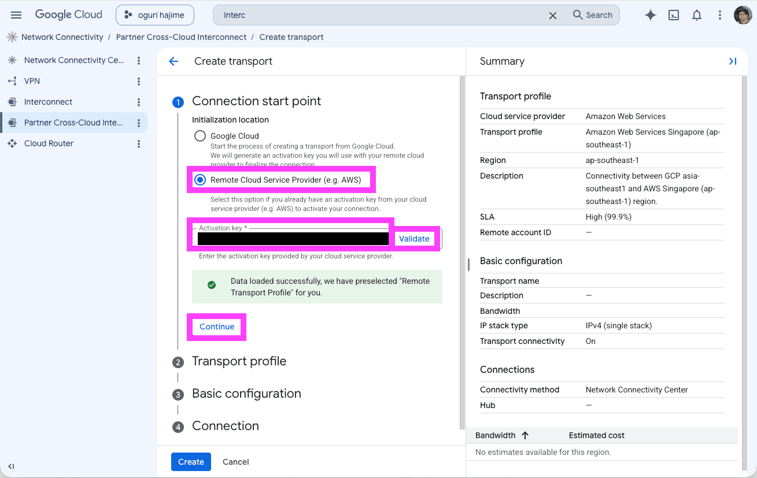Sort by Bandwidth using the up arrow

pyautogui.click(x=525, y=435)
